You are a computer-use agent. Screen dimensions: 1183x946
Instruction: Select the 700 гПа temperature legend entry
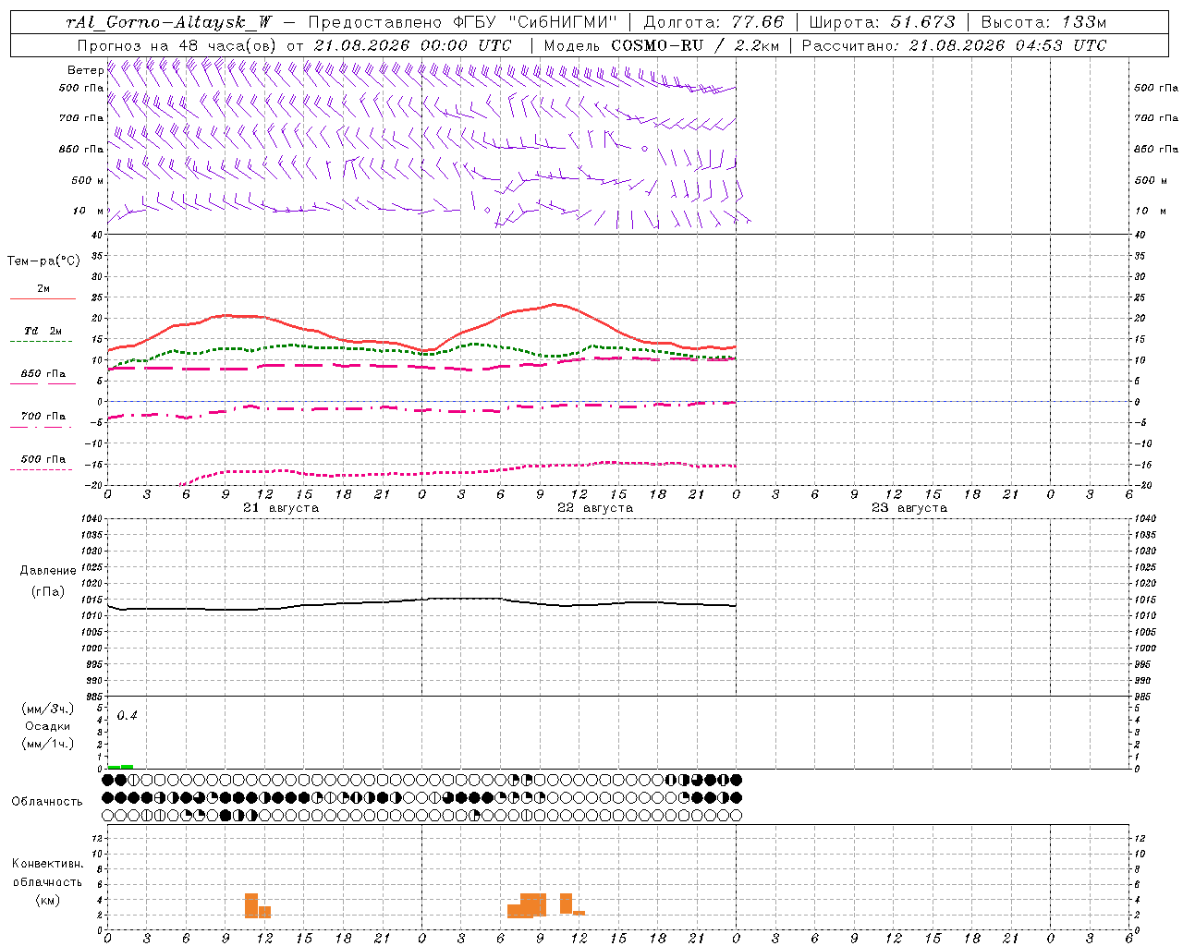(x=43, y=417)
